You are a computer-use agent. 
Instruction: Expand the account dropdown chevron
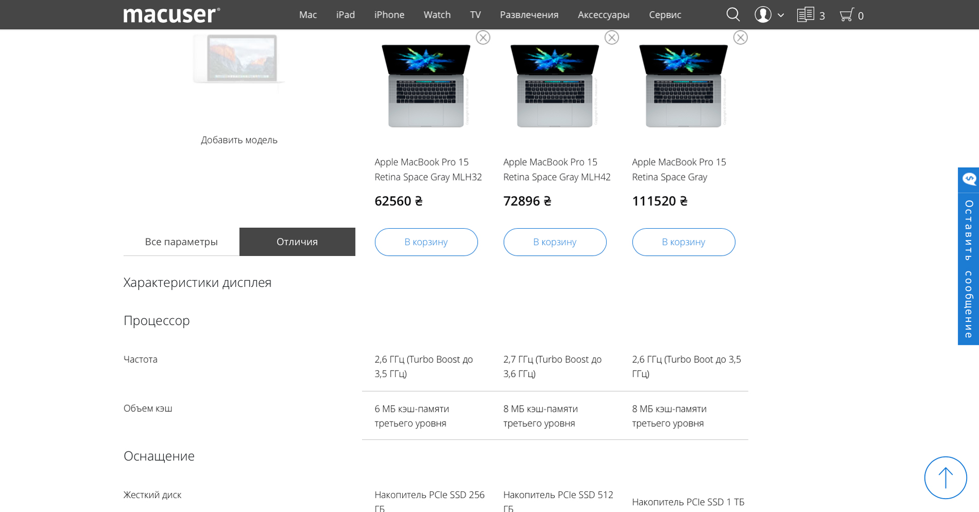coord(781,15)
